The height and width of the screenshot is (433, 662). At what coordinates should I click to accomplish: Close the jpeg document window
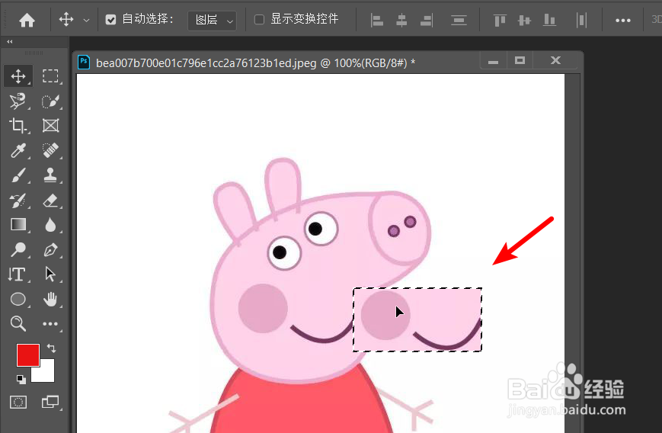tap(555, 60)
